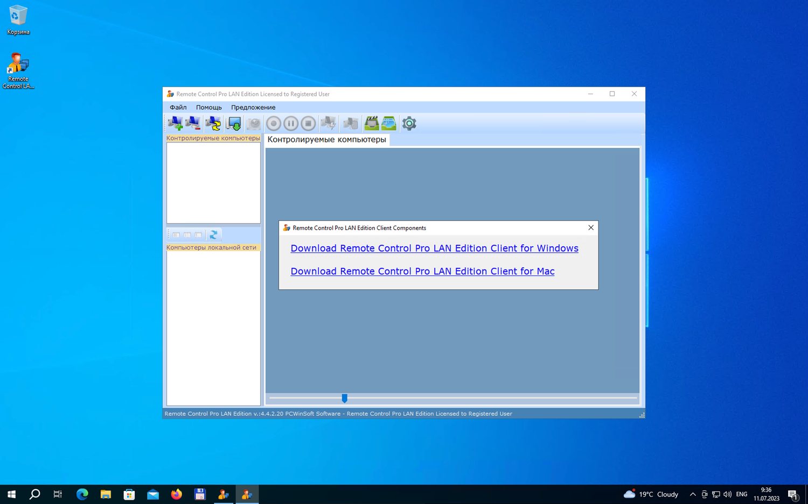The width and height of the screenshot is (808, 504).
Task: Select the Контролируемые компьютеры tab above the grey pane
Action: (326, 140)
